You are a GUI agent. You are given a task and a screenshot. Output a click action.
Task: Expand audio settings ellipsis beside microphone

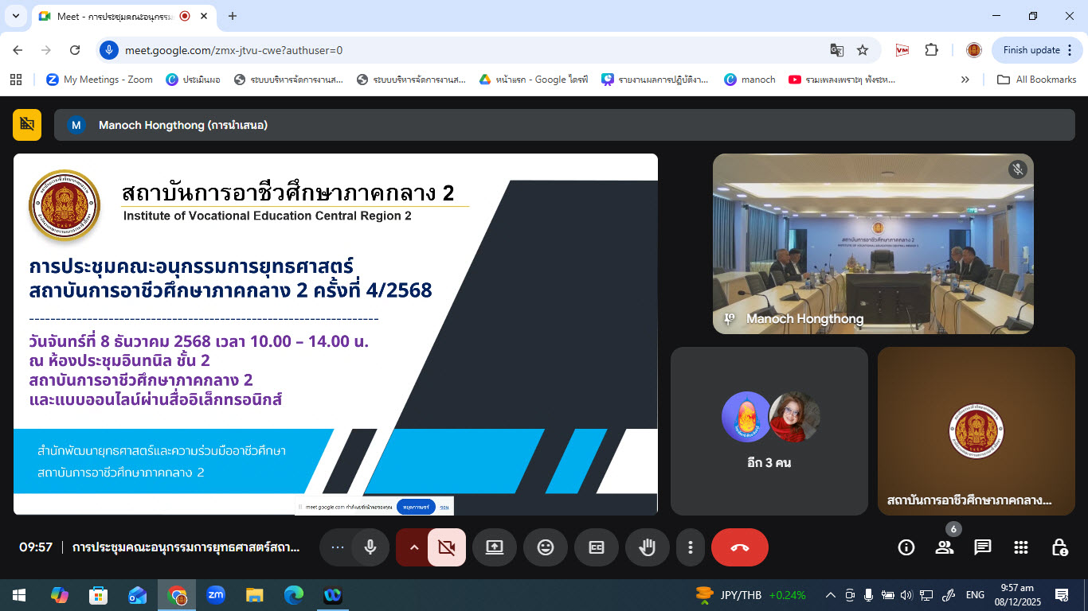(337, 547)
